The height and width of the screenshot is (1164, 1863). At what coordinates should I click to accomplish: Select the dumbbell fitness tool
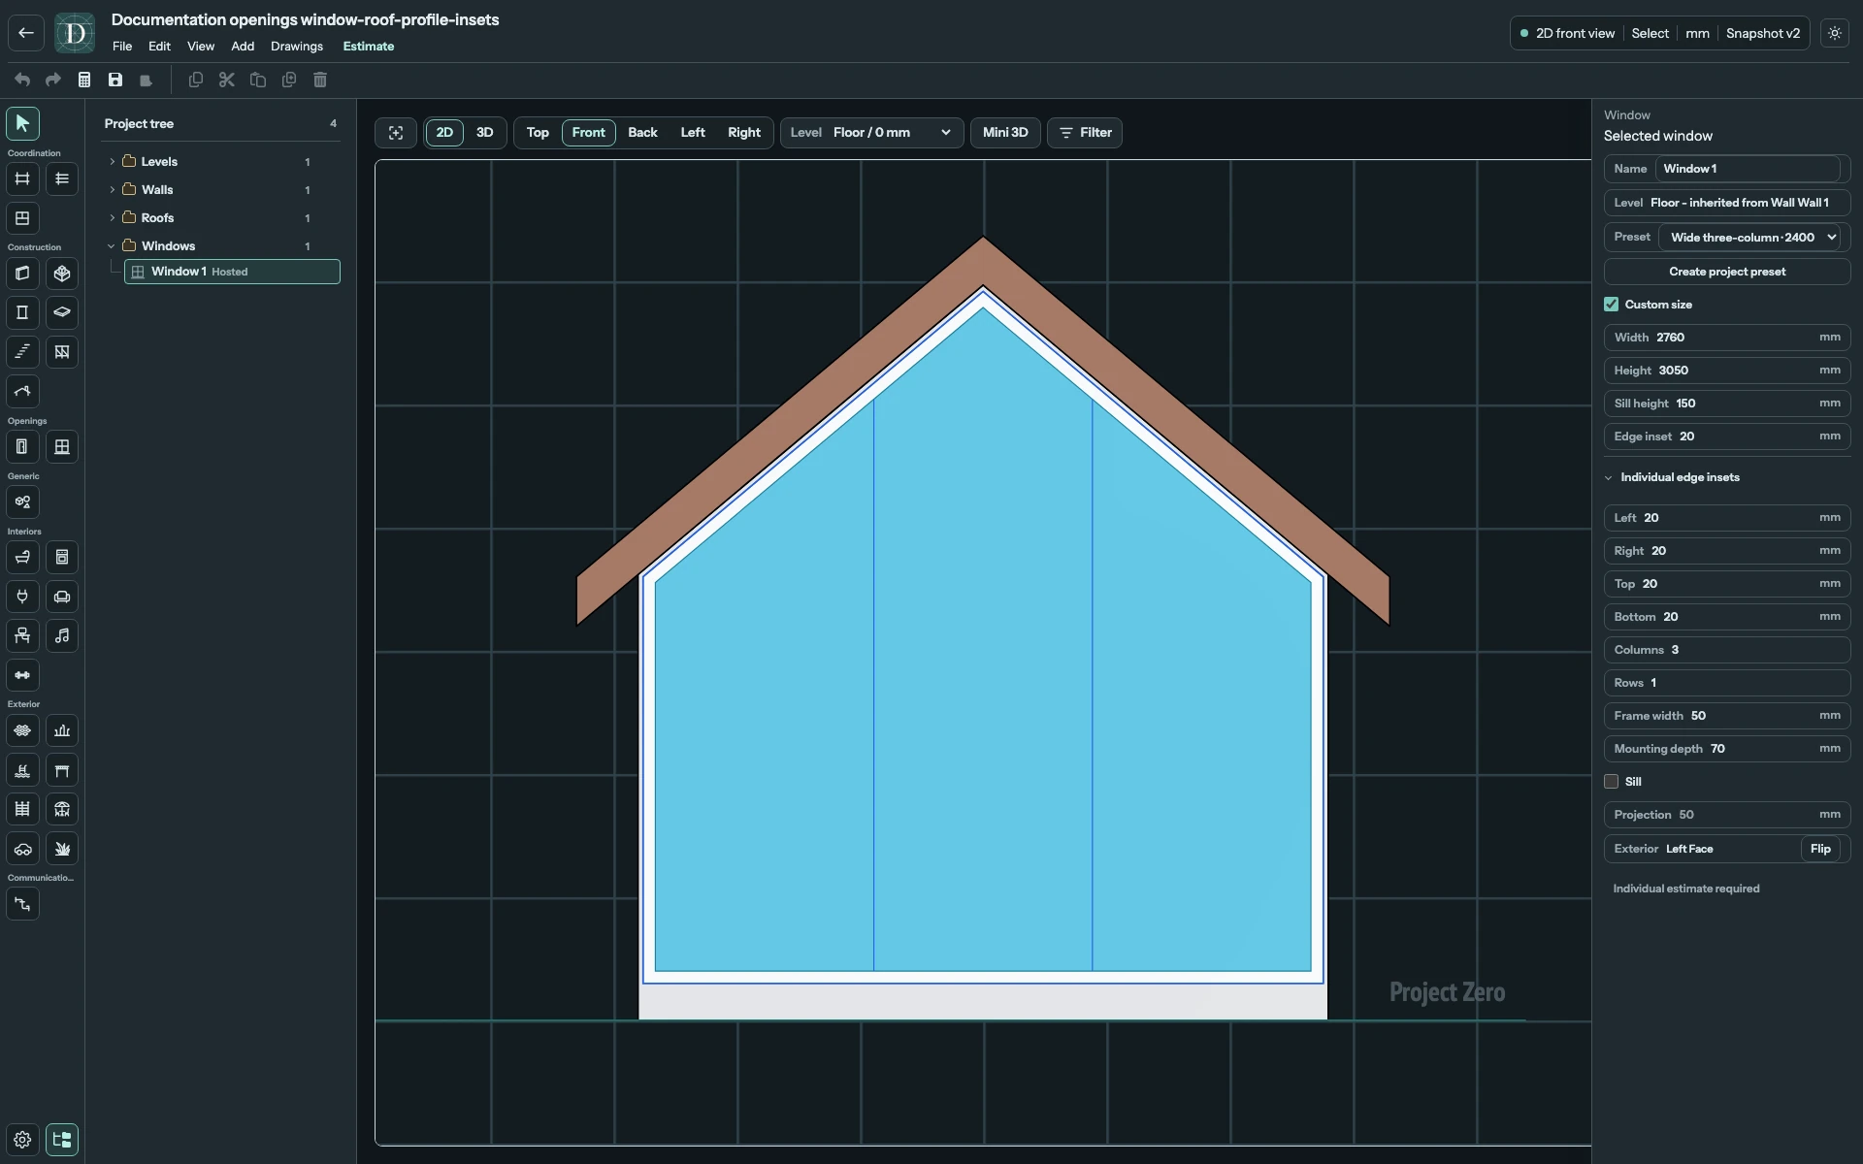pos(22,675)
